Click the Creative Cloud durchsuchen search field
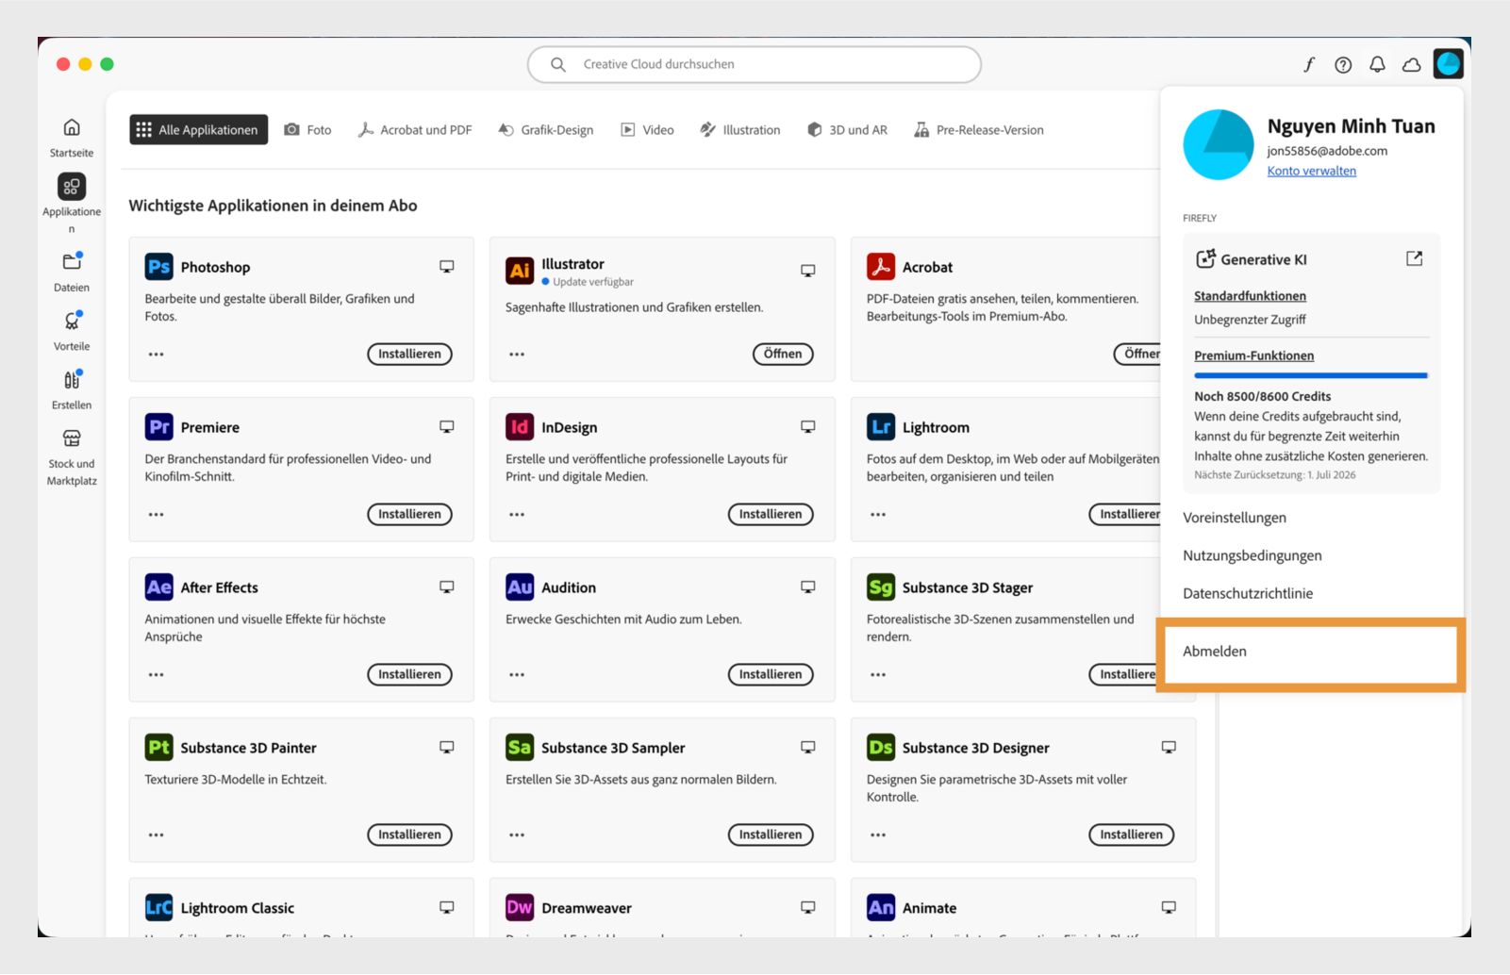Viewport: 1510px width, 975px height. click(755, 64)
